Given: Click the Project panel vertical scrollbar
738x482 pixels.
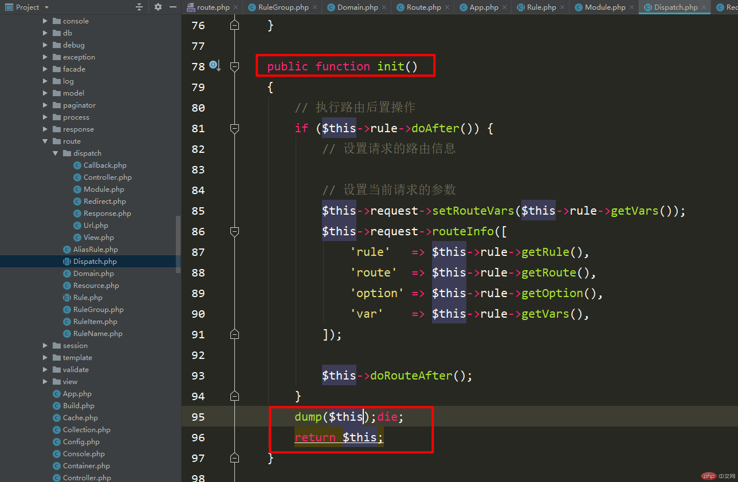Looking at the screenshot, I should pos(178,244).
